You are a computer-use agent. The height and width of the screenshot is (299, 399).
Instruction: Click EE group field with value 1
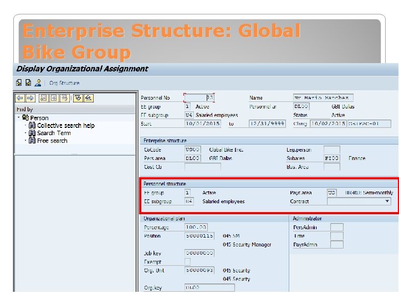coord(187,106)
